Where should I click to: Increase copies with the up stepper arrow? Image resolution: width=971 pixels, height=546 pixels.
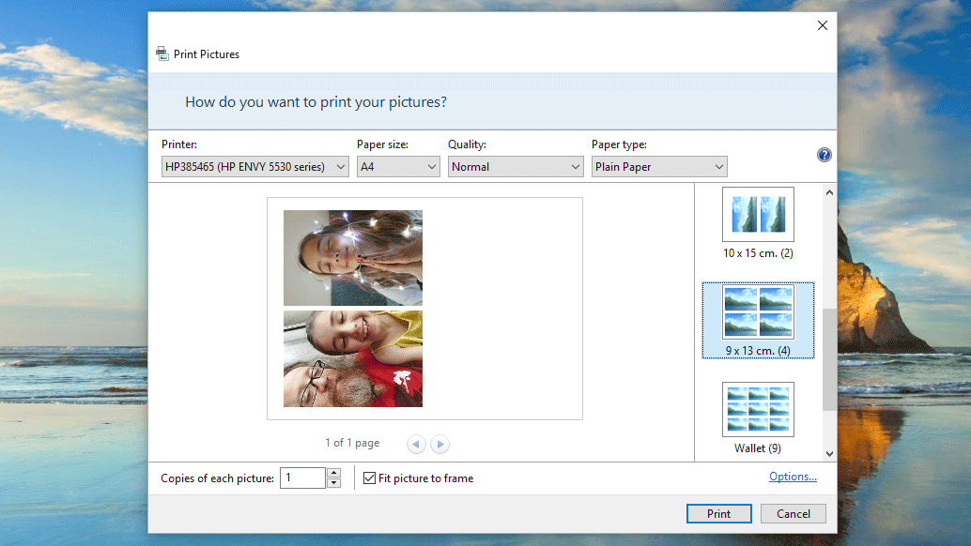coord(333,473)
